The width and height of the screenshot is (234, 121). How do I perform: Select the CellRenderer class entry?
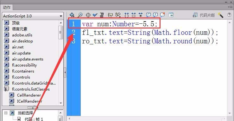tap(29, 95)
